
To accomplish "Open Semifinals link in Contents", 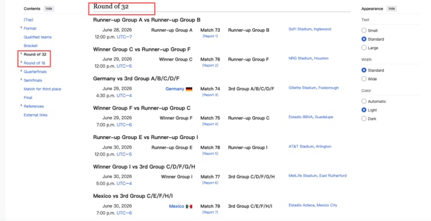I will [x=33, y=80].
